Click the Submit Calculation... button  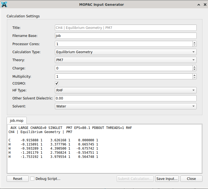135,179
